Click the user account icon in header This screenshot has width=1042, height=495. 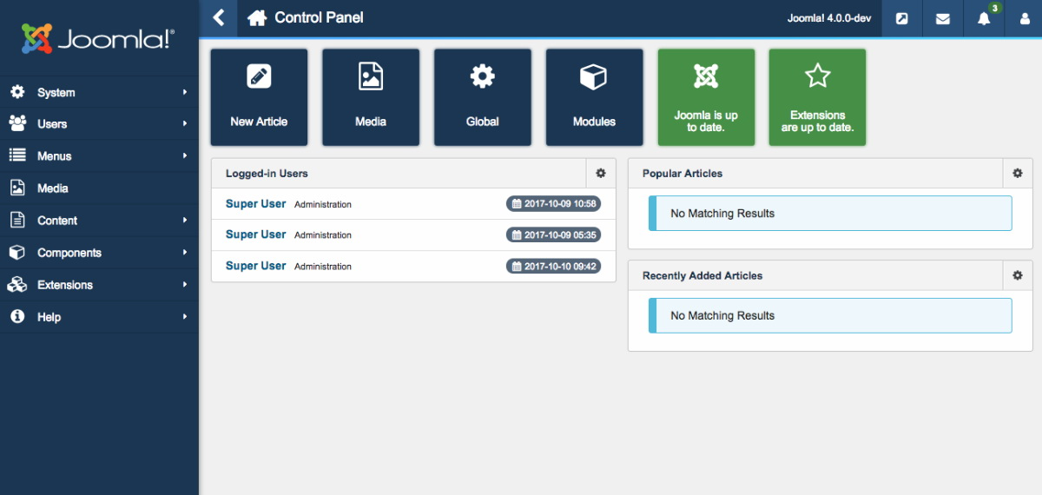[1023, 18]
